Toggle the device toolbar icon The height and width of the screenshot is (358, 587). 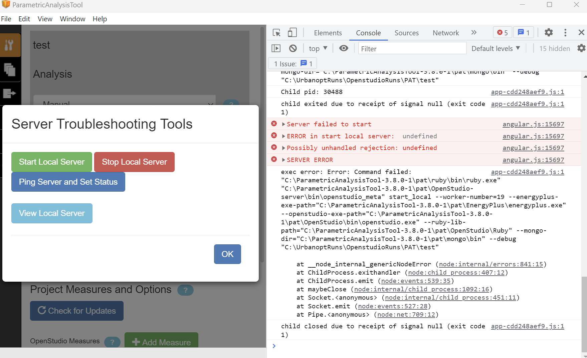pyautogui.click(x=292, y=33)
